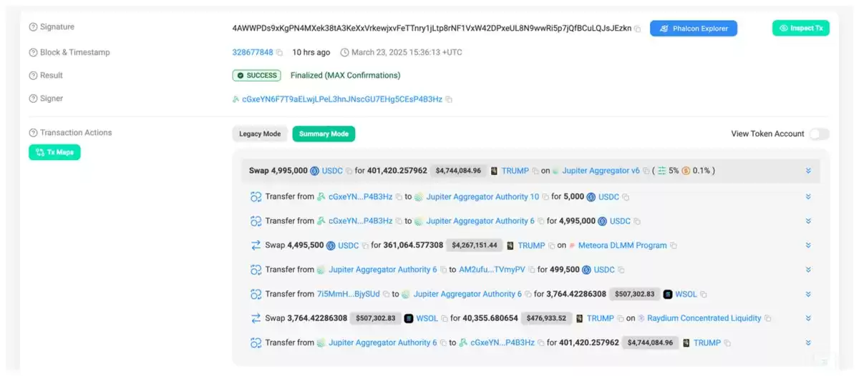Switch to Legacy Mode
The width and height of the screenshot is (859, 376).
coord(260,134)
